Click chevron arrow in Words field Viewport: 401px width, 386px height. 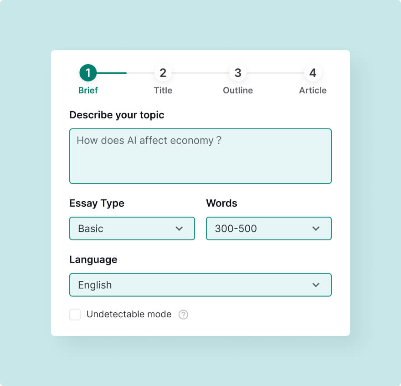click(x=316, y=229)
